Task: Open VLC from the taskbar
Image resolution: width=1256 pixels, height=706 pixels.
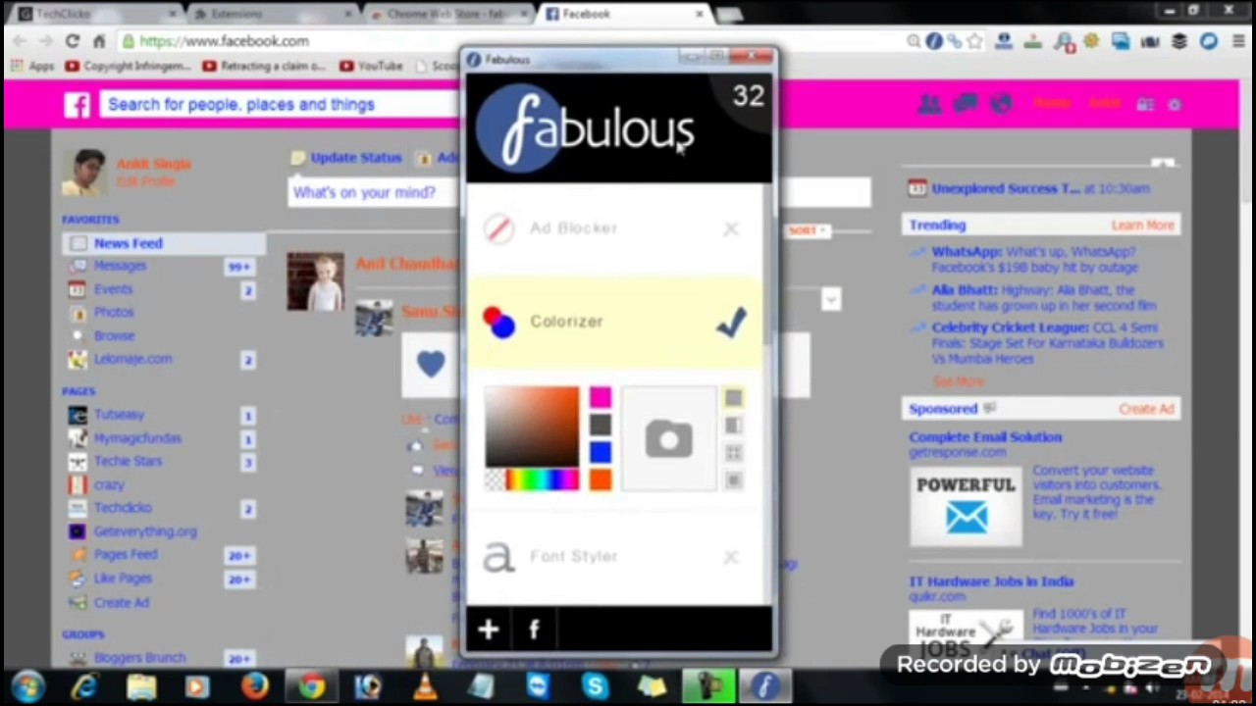Action: pos(425,686)
